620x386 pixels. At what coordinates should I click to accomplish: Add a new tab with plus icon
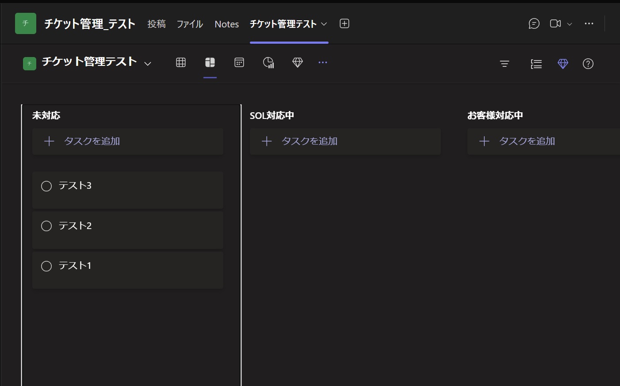pos(344,23)
